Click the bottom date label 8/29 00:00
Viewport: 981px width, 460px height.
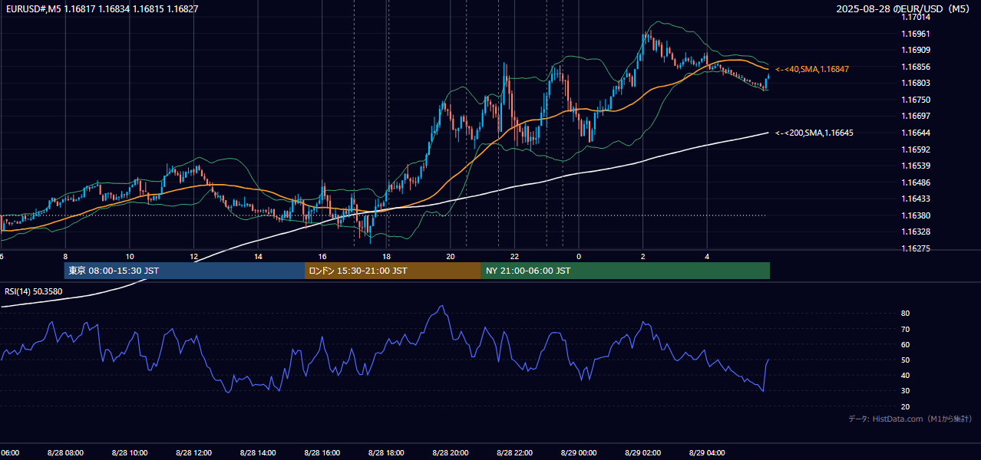pyautogui.click(x=579, y=453)
